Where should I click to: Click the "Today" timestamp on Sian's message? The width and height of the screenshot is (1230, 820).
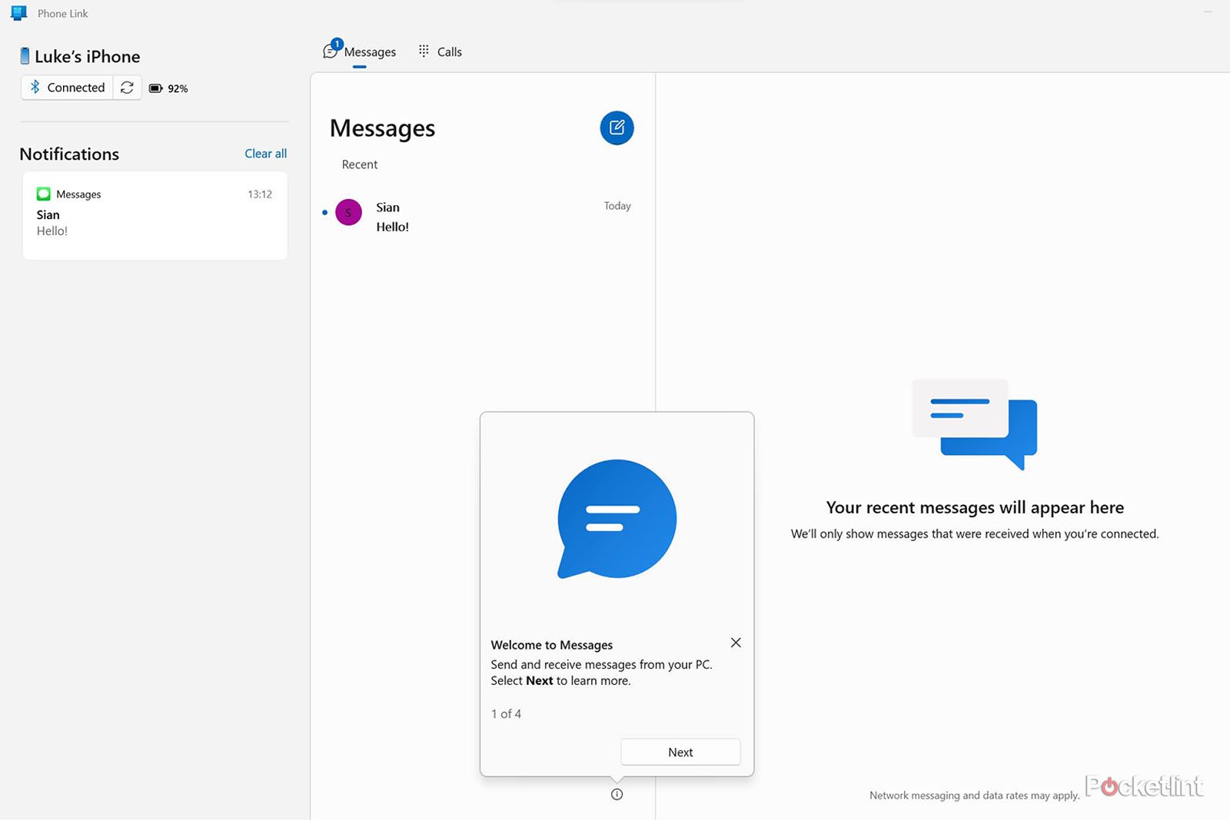617,206
